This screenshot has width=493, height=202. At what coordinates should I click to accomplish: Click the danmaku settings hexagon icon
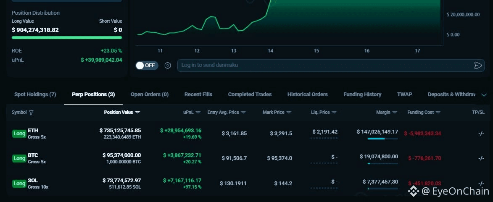pyautogui.click(x=168, y=66)
